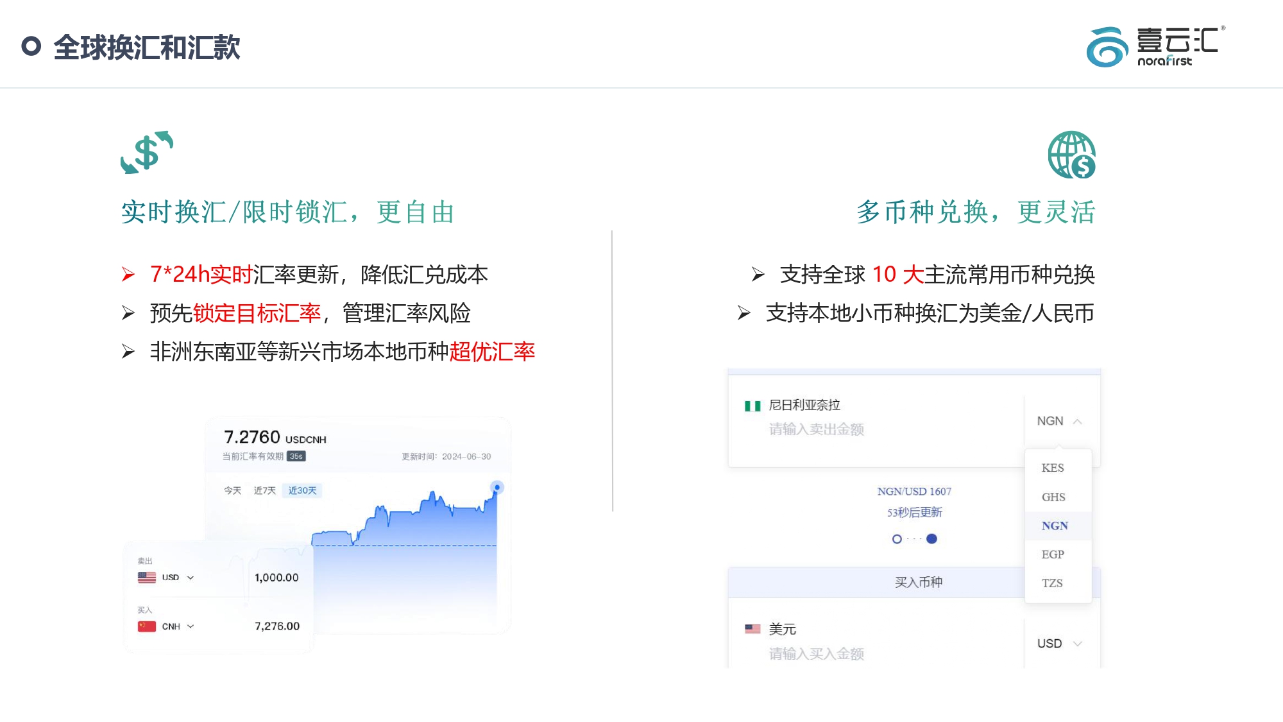This screenshot has width=1283, height=722.
Task: Click the circle icon beside 全球换汇和汇款 title
Action: pos(31,45)
